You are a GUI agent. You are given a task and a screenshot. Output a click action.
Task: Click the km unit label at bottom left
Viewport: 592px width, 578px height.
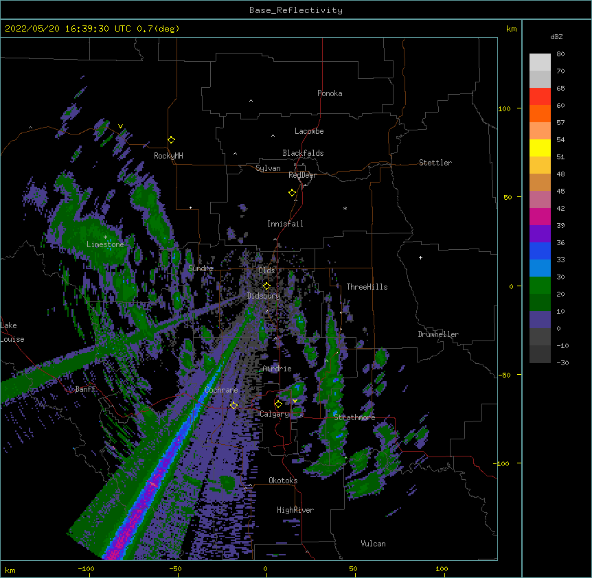coord(10,570)
